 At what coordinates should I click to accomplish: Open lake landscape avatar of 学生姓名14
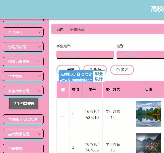[149, 114]
